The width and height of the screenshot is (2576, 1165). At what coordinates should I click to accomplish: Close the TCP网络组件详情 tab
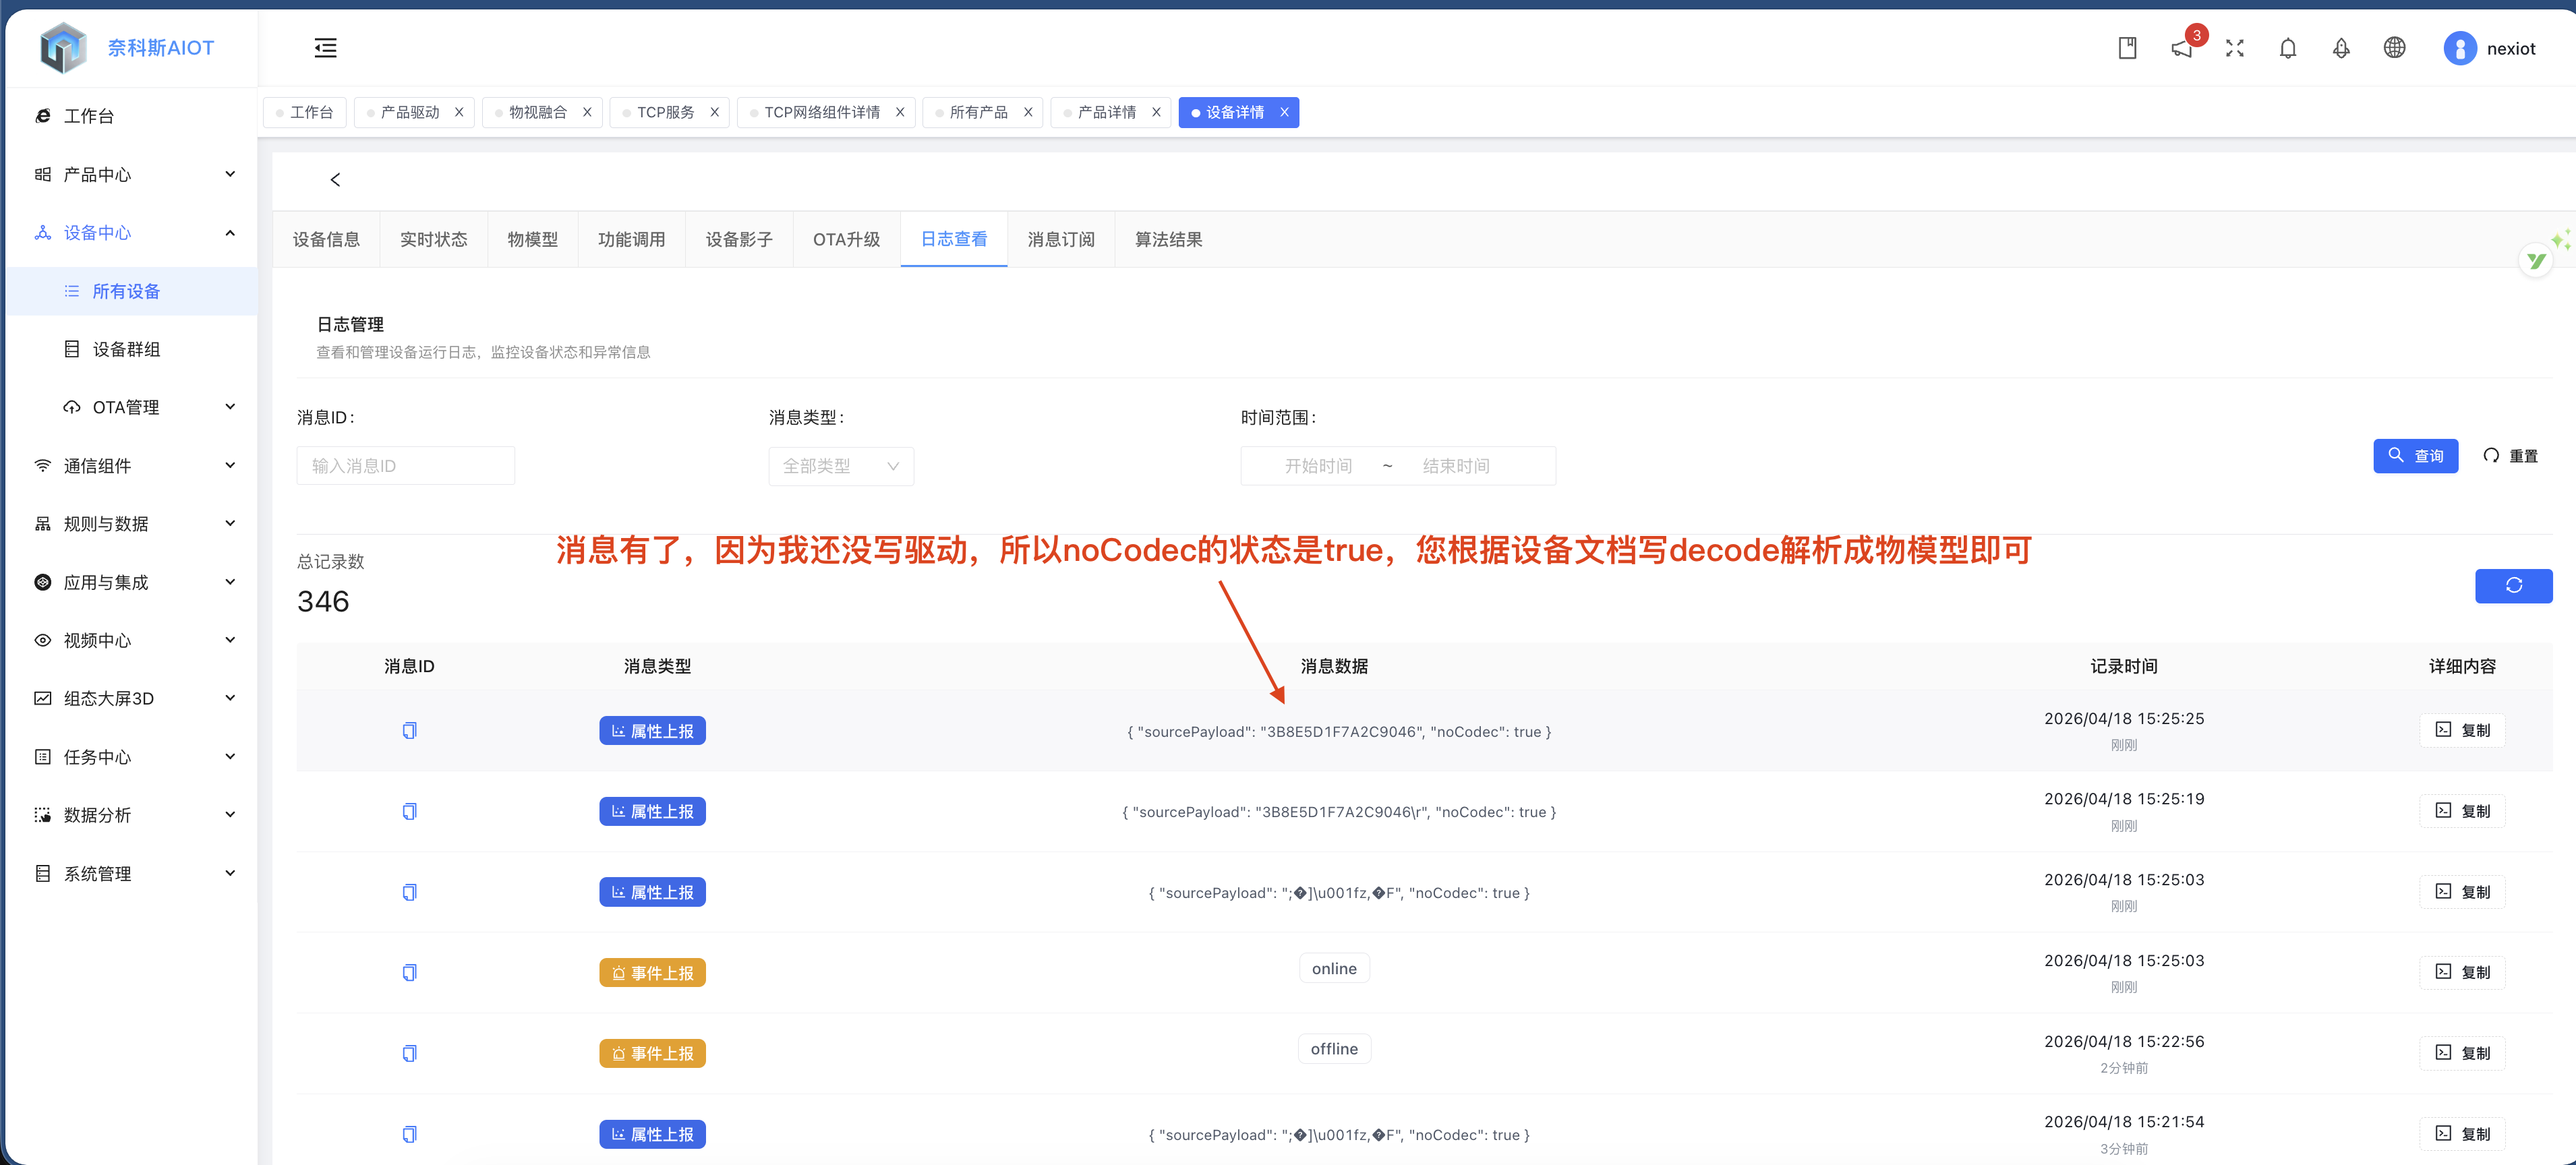pos(900,112)
